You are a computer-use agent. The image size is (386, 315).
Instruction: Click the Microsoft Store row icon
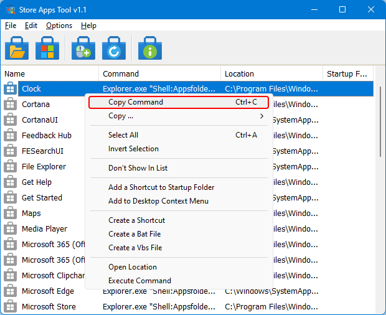tap(10, 307)
